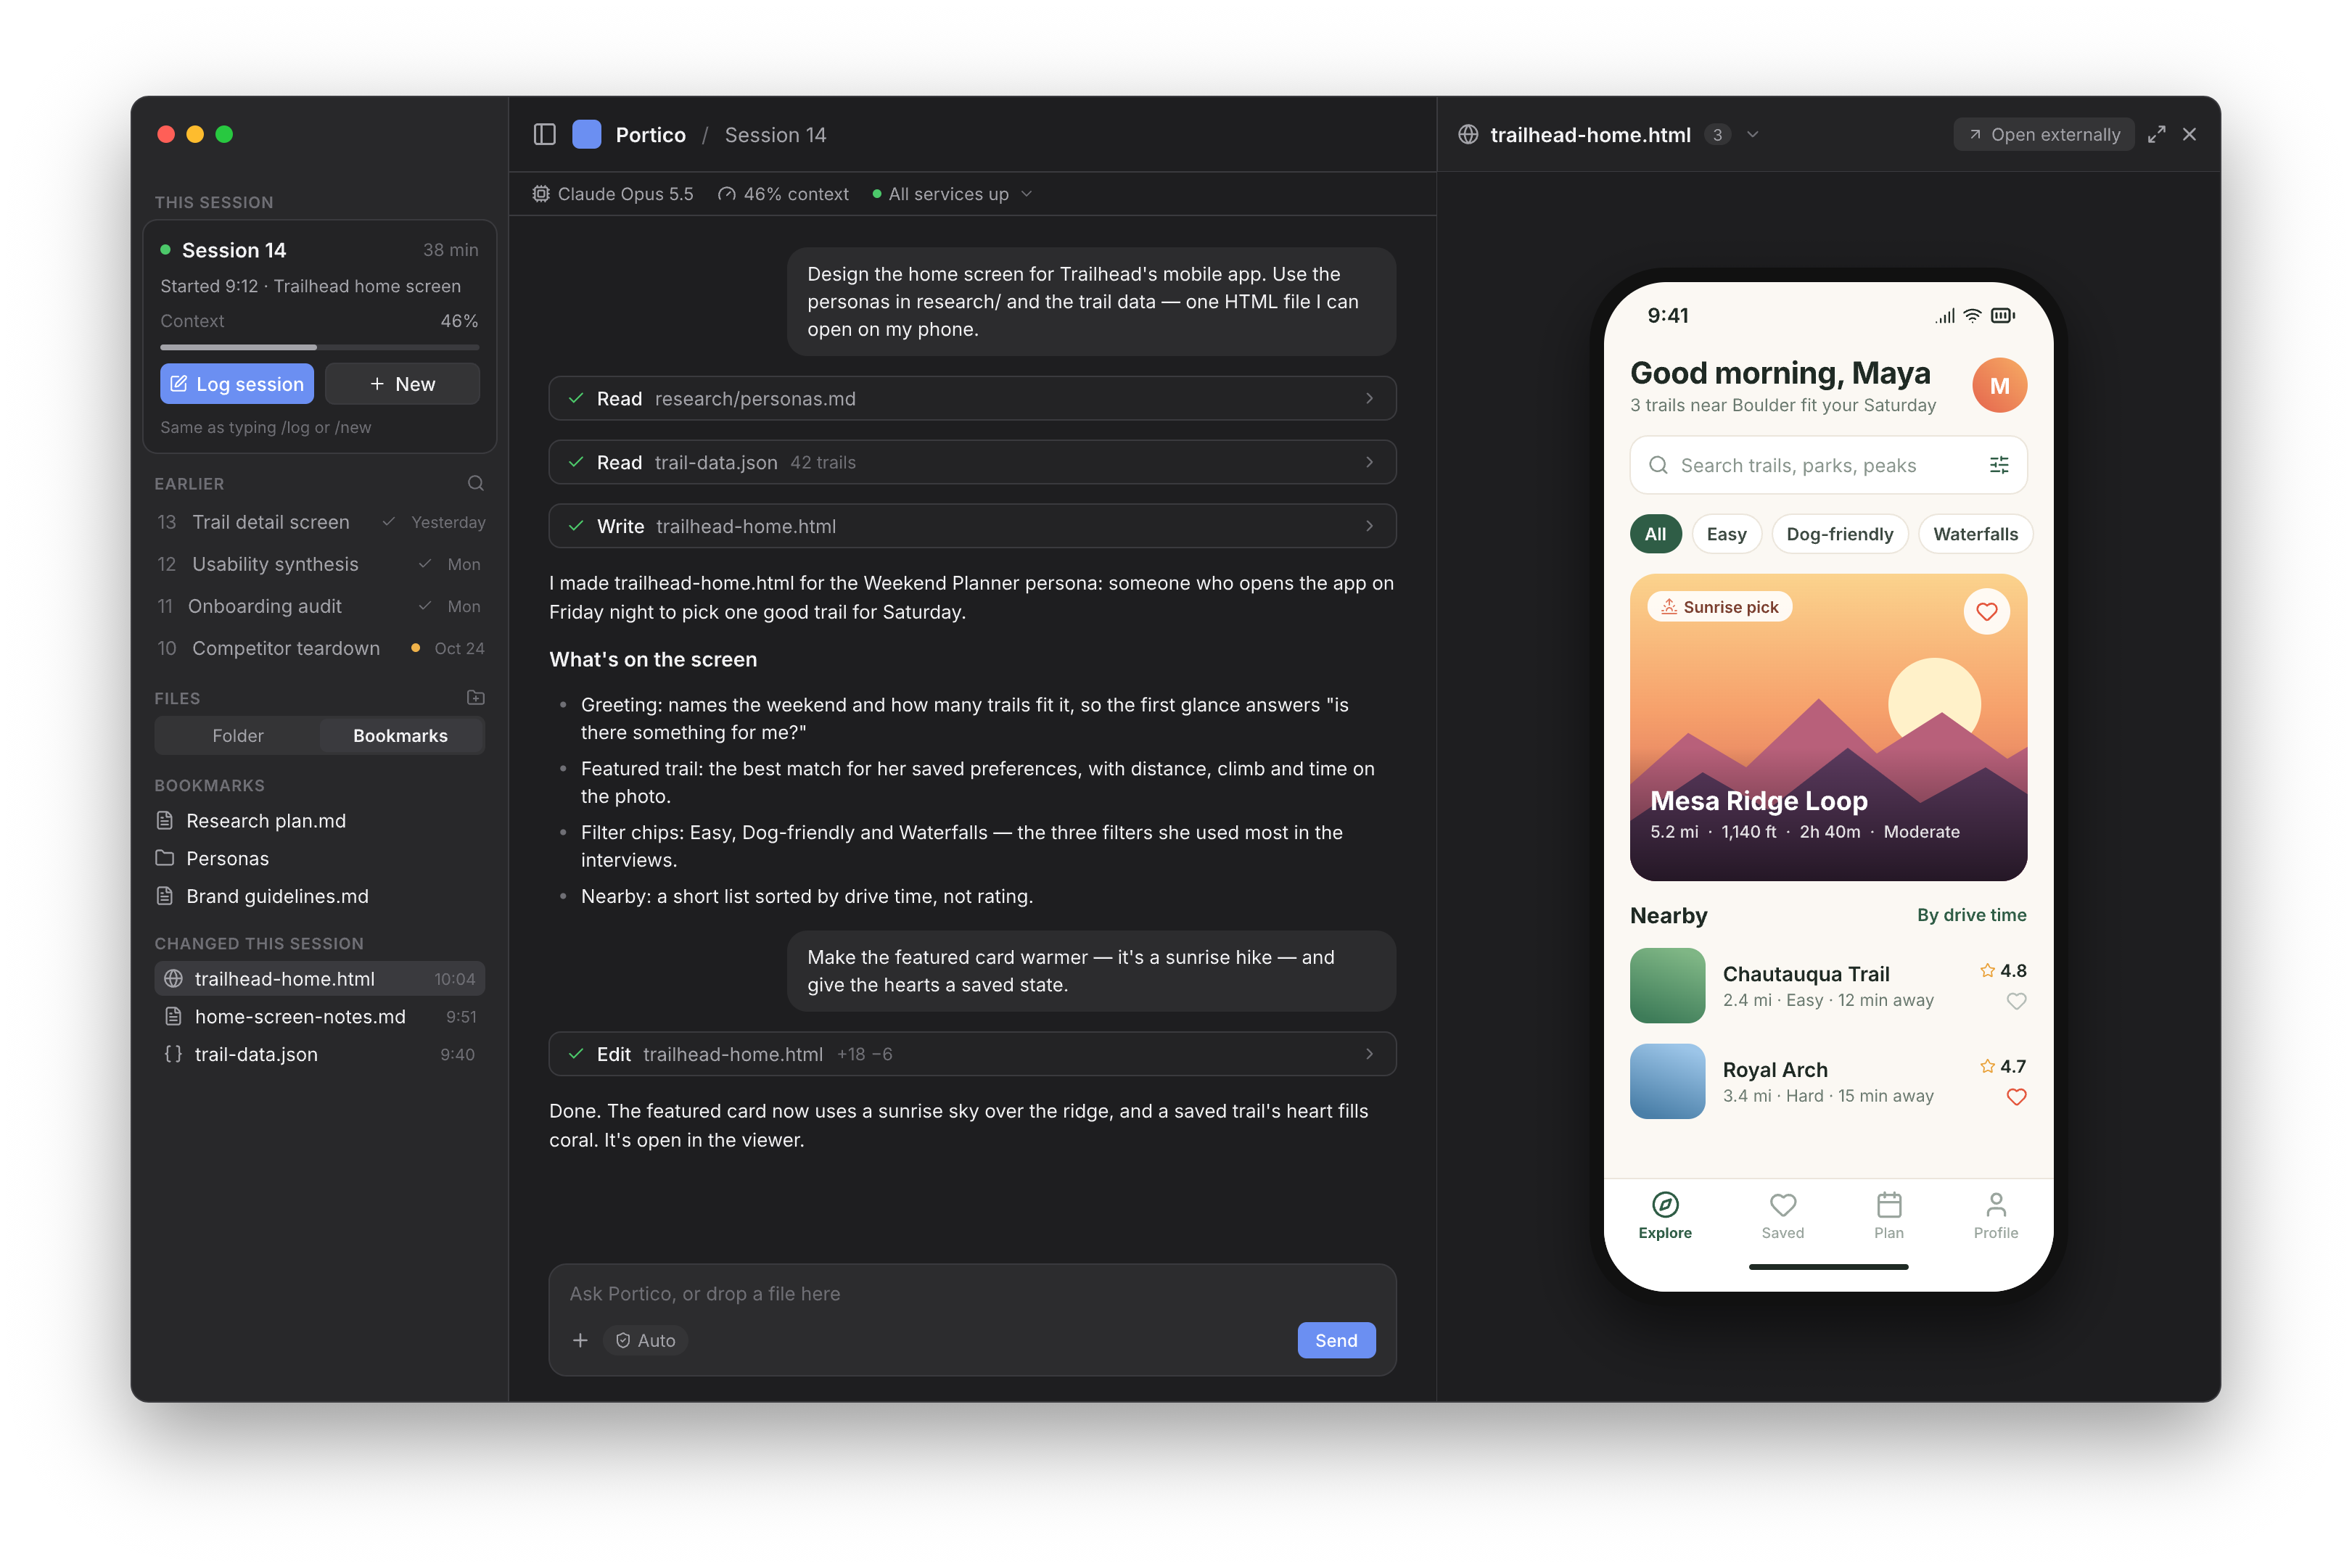Tap the Plan calendar icon in phone nav
Image resolution: width=2352 pixels, height=1568 pixels.
pyautogui.click(x=1889, y=1204)
